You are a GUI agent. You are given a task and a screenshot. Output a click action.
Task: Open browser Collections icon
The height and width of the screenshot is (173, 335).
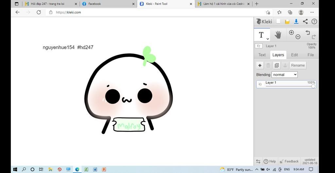(290, 12)
